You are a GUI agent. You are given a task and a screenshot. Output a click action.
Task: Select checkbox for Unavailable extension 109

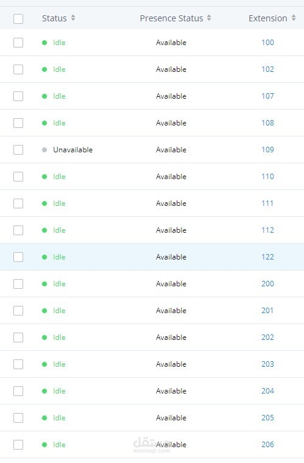click(18, 150)
